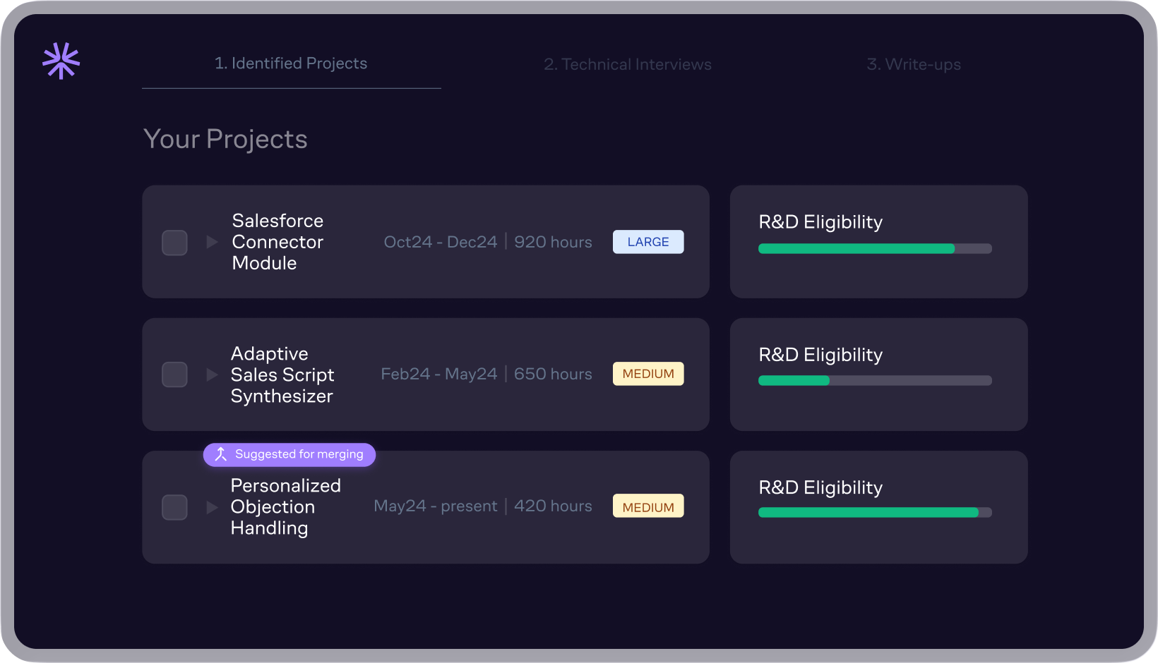Click the merge icon in the Suggested for merging pill
This screenshot has height=663, width=1158.
[x=220, y=454]
